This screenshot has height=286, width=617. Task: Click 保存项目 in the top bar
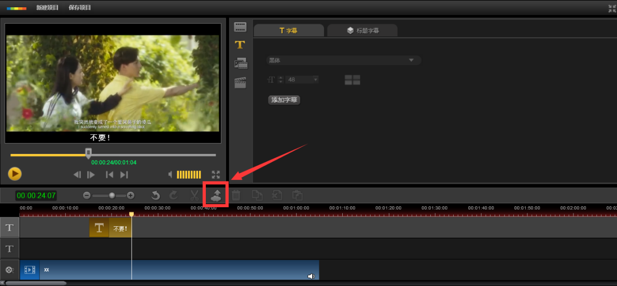coord(80,7)
